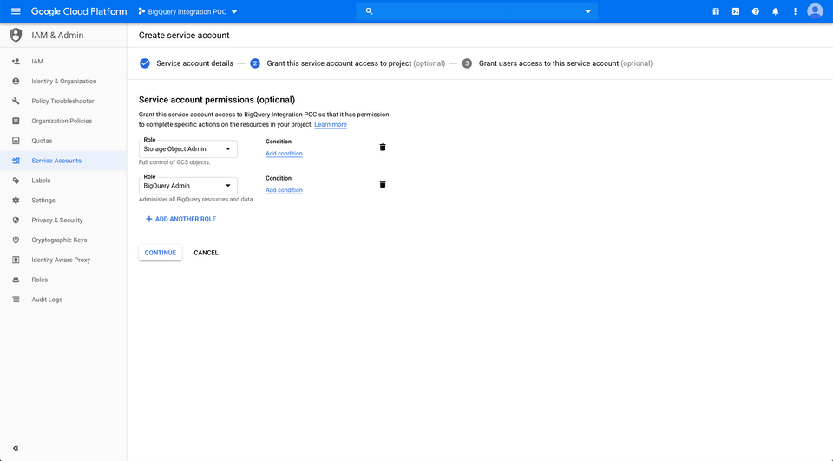Expand the search bar dropdown arrow

tap(587, 11)
